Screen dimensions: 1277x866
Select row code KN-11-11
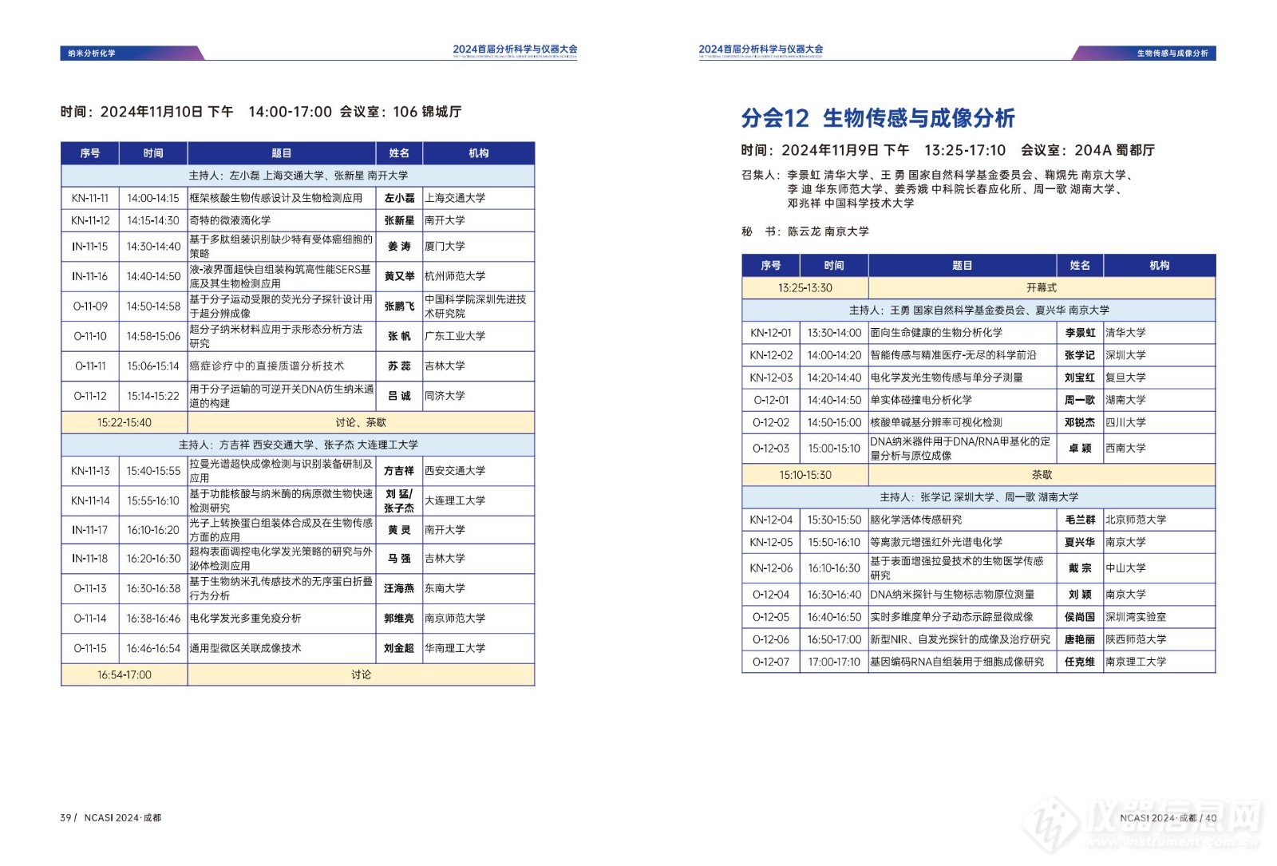(90, 198)
